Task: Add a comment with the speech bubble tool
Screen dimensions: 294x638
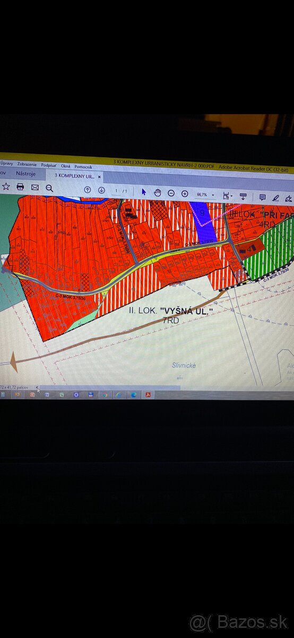Action: coord(262,197)
